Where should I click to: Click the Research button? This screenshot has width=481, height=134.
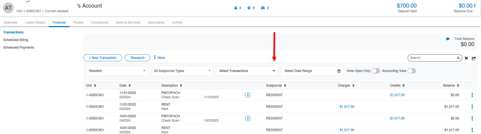click(137, 58)
